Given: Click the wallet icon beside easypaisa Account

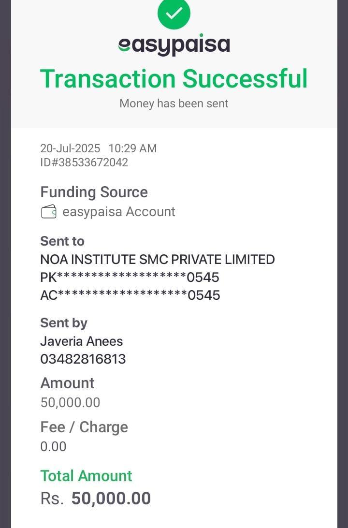Looking at the screenshot, I should 49,212.
